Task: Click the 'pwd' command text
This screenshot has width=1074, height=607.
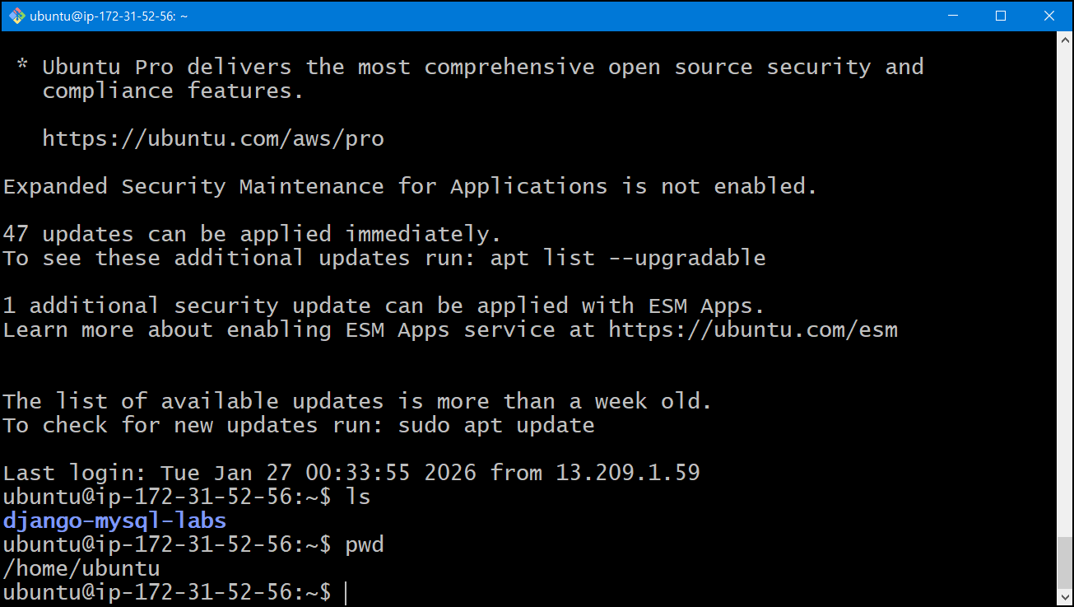Action: (x=365, y=544)
